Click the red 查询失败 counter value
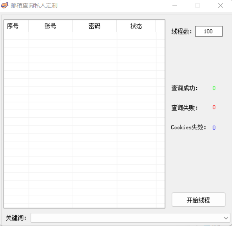 tap(214, 107)
